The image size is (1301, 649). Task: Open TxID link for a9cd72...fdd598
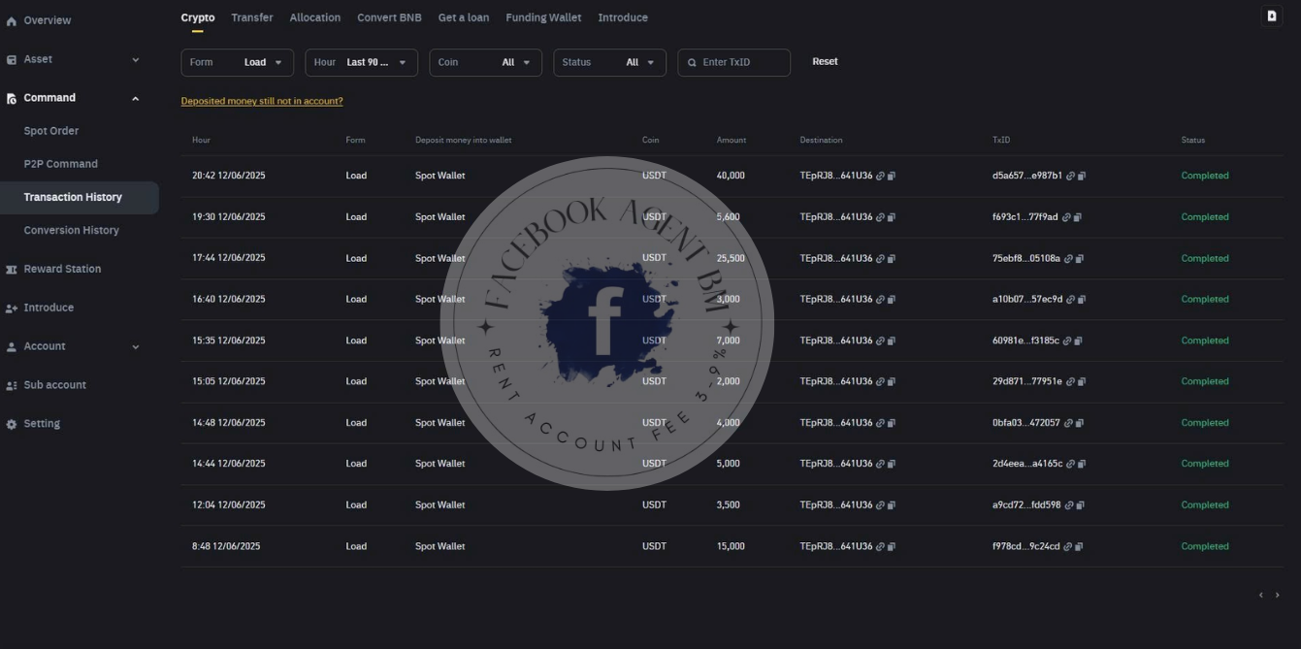coord(1069,505)
